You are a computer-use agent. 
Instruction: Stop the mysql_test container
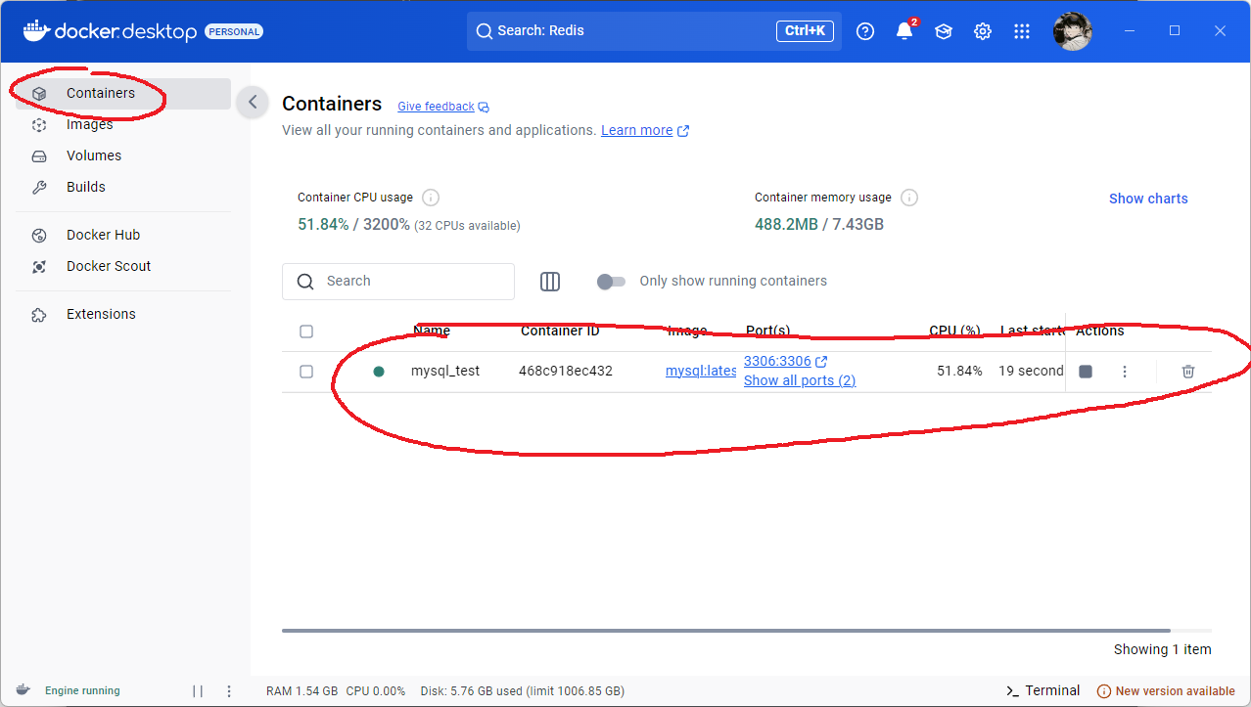pyautogui.click(x=1086, y=372)
